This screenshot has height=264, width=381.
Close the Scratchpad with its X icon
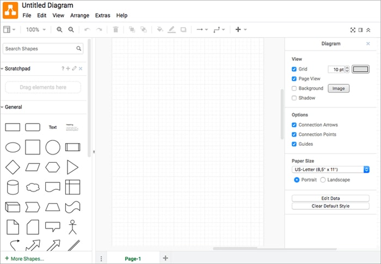click(81, 69)
